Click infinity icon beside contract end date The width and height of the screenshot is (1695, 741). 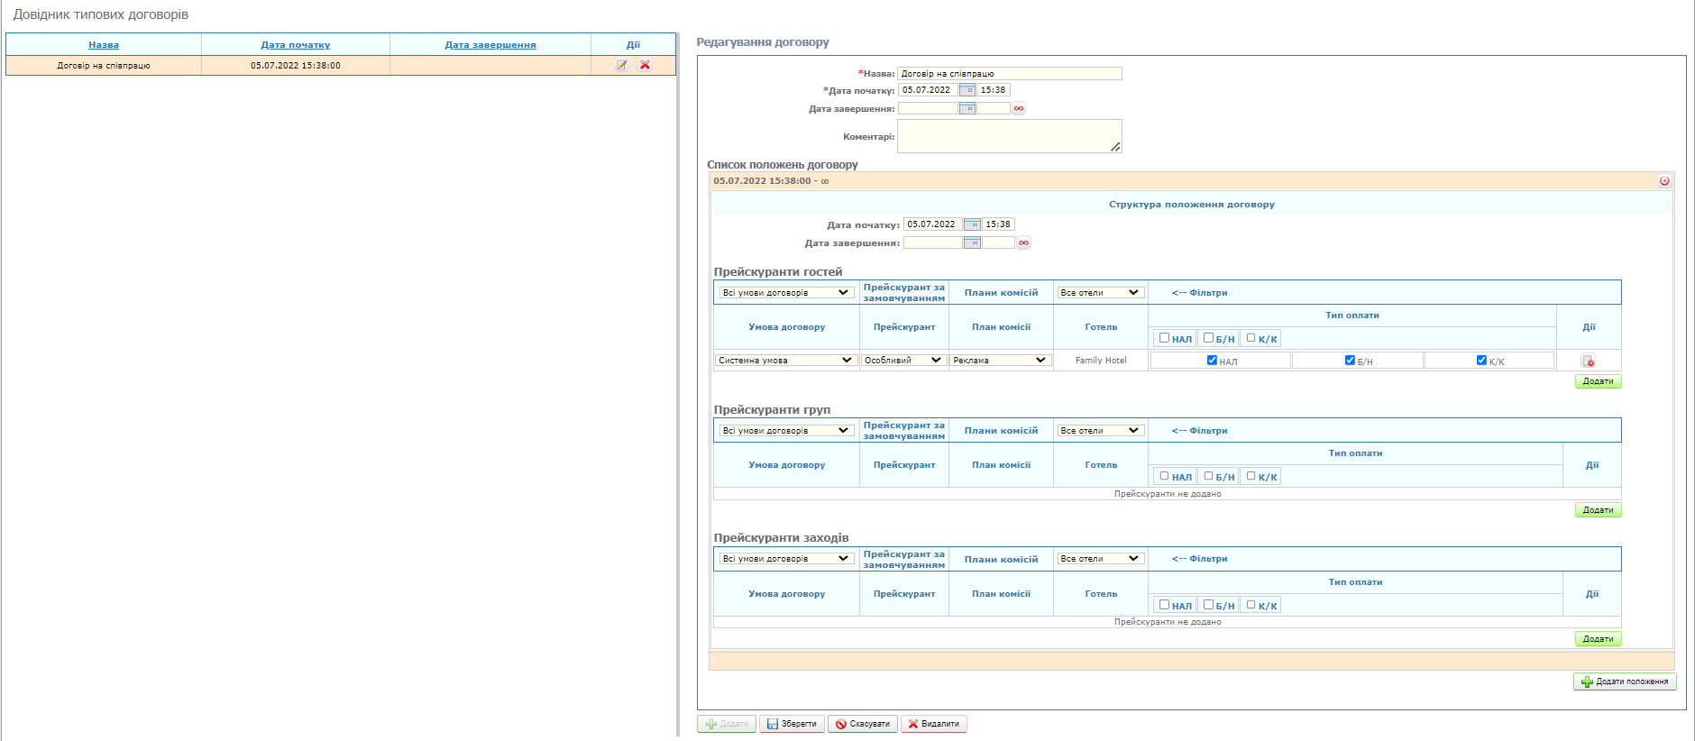point(1019,108)
